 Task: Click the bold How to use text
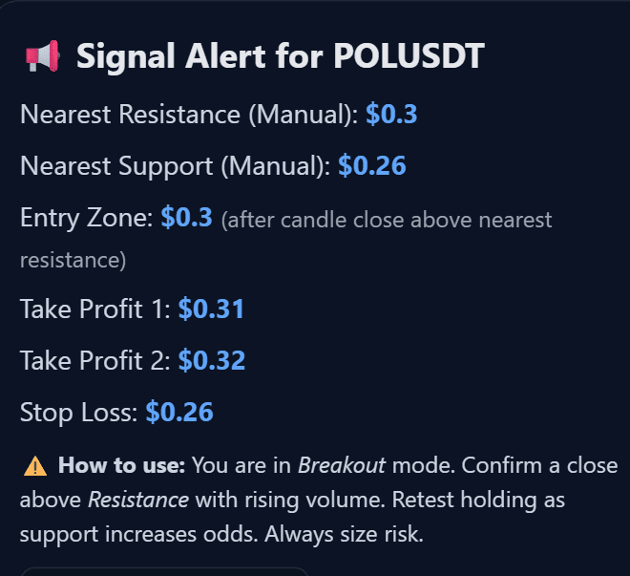click(122, 465)
